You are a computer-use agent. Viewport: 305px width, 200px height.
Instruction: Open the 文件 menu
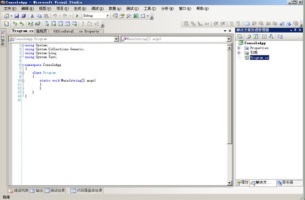pos(10,8)
